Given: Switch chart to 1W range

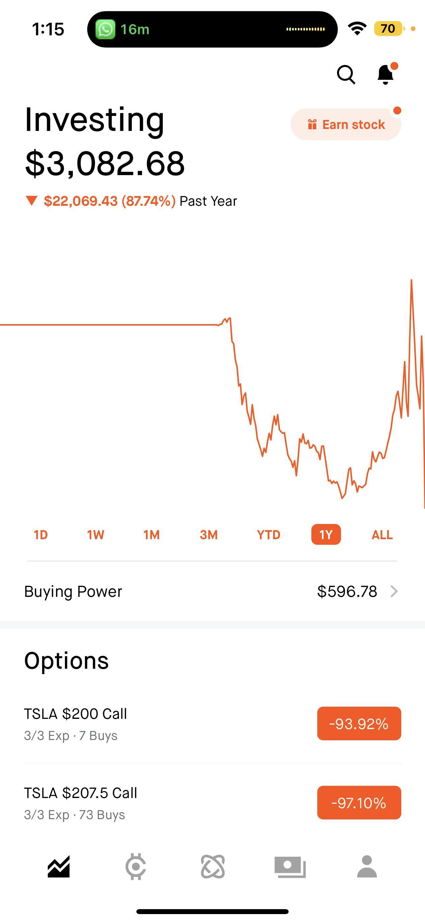Looking at the screenshot, I should (96, 535).
